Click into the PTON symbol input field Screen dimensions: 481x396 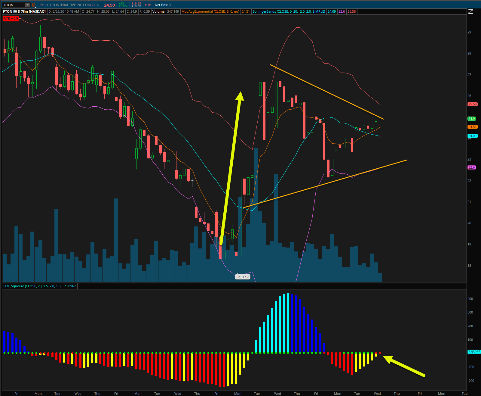[x=14, y=5]
